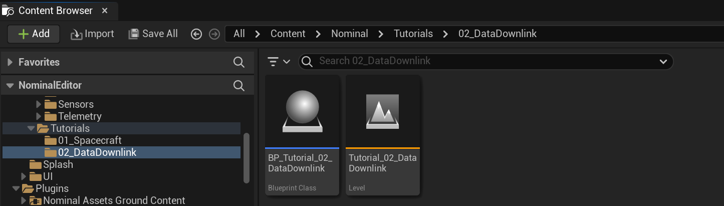Click the search icon in Favorites header

click(x=239, y=62)
